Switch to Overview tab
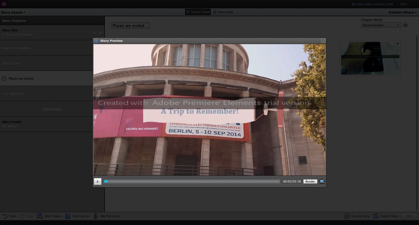419x225 pixels. (x=223, y=12)
